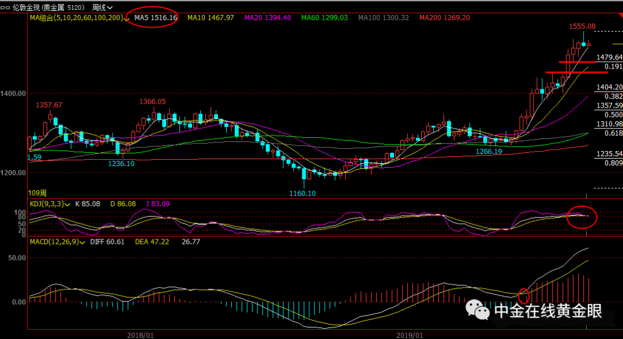The image size is (623, 339).
Task: Click the 50.00 MACD axis label
Action: point(17,258)
